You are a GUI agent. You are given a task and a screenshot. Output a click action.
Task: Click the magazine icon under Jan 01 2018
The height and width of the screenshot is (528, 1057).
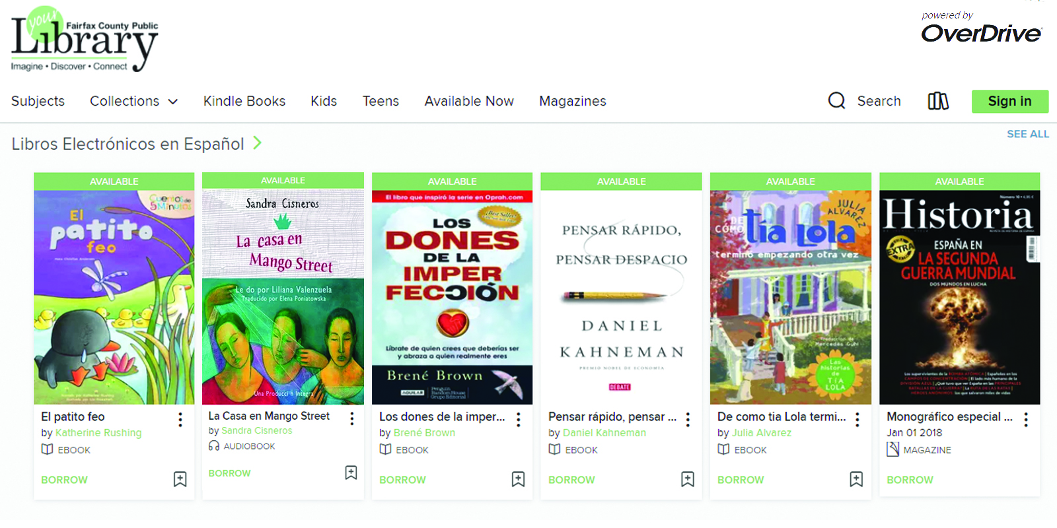[x=893, y=449]
